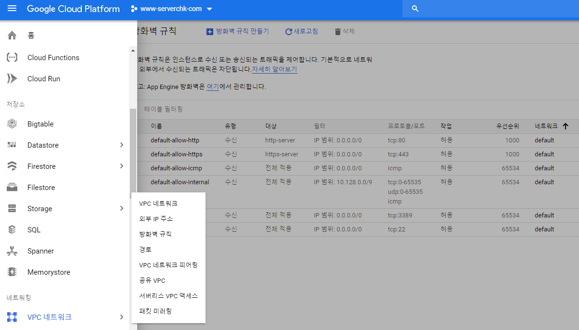Screen dimensions: 579x330
Task: Click the tcp:3389 protocol cell
Action: point(400,216)
